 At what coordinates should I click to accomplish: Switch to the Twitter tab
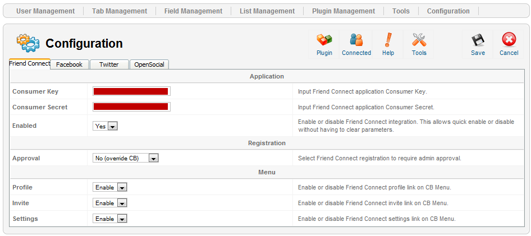point(109,64)
